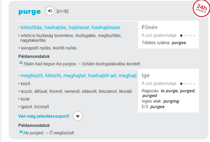Click the 'leszűr, átfúvat, finomít' meaning line
Screen dimensions: 210x142
coord(76,91)
